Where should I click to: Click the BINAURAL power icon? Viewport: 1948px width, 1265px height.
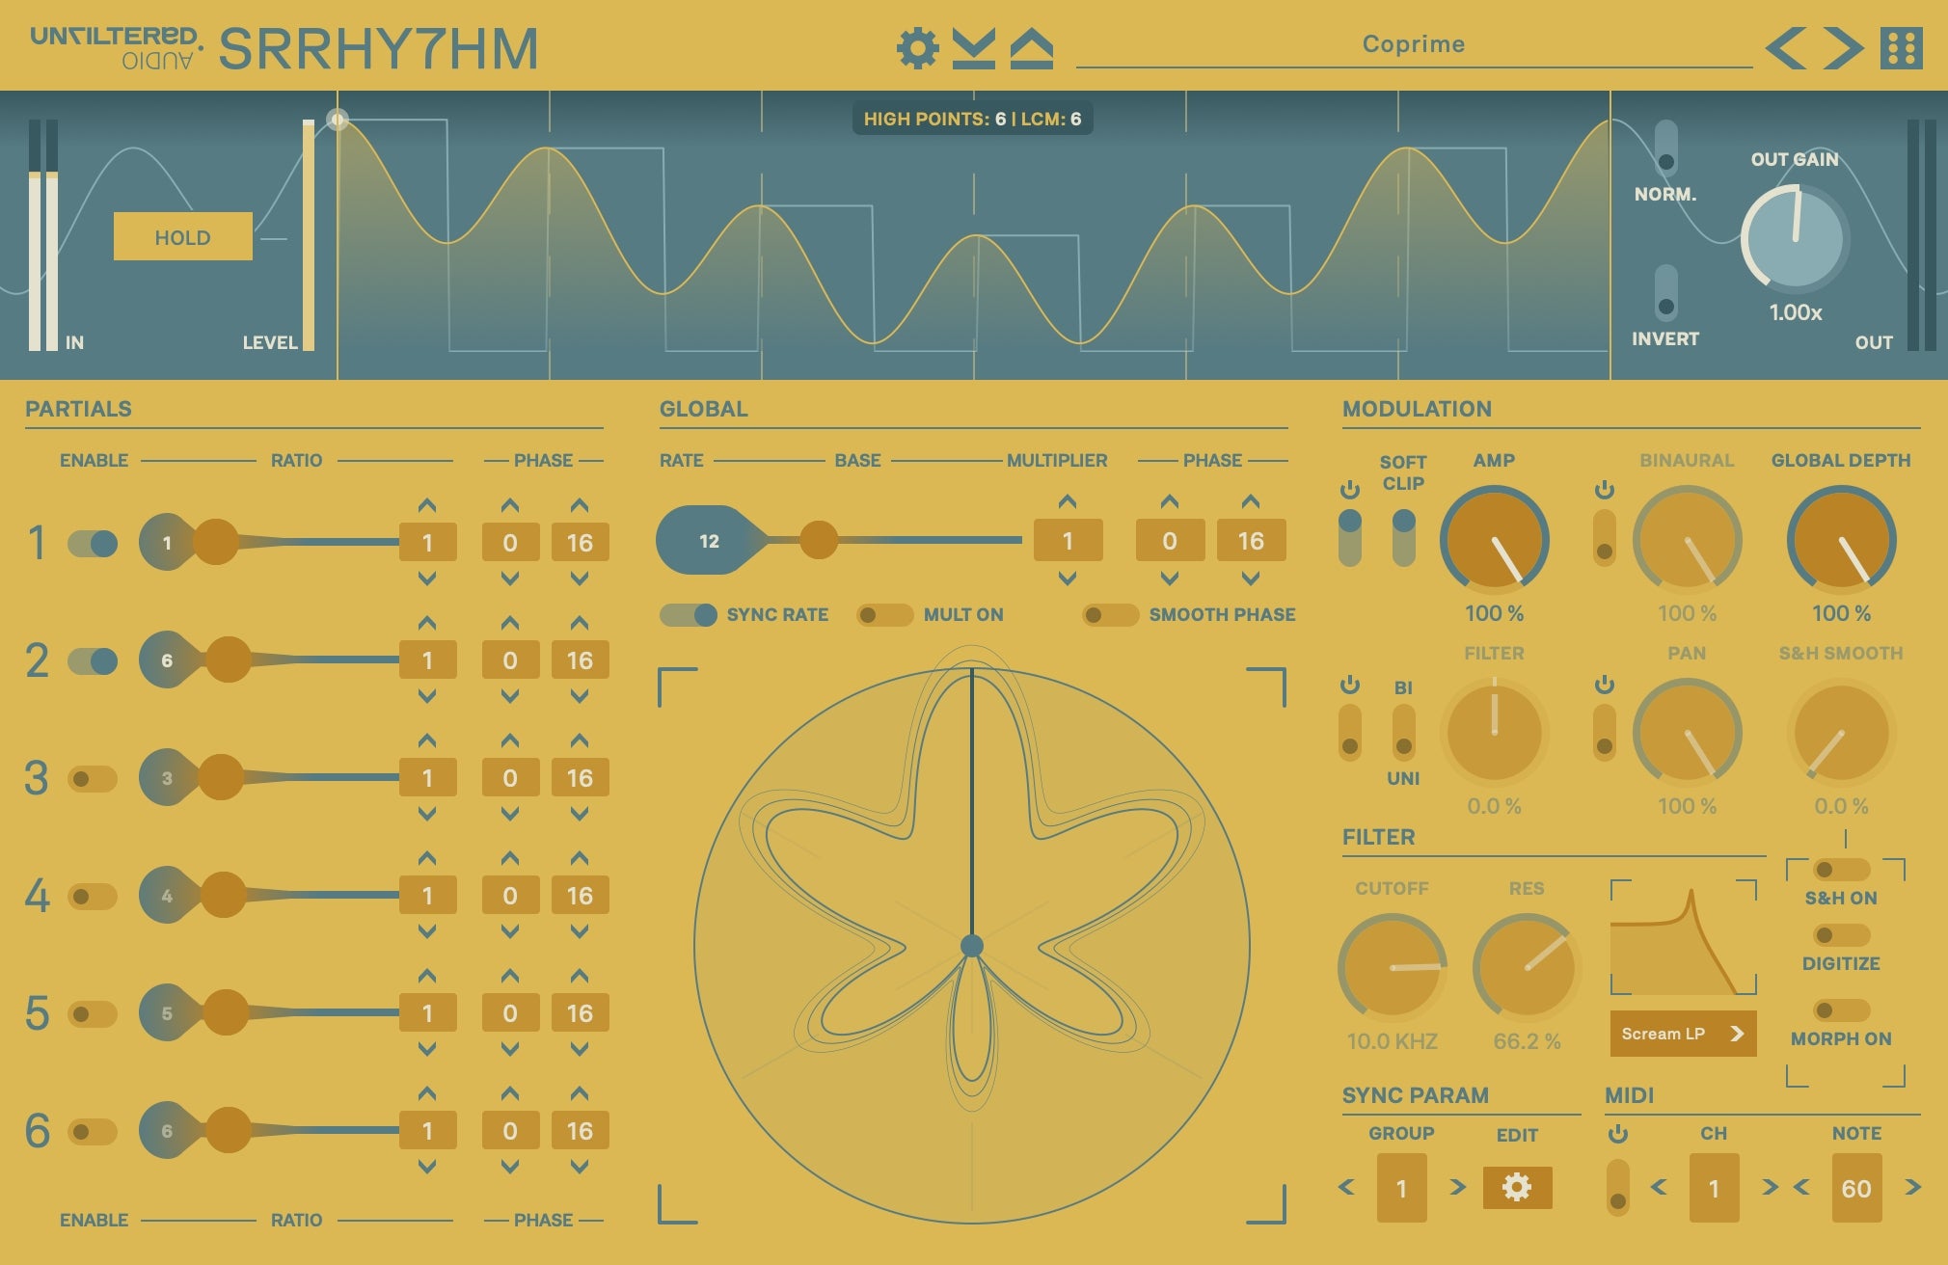(x=1605, y=490)
